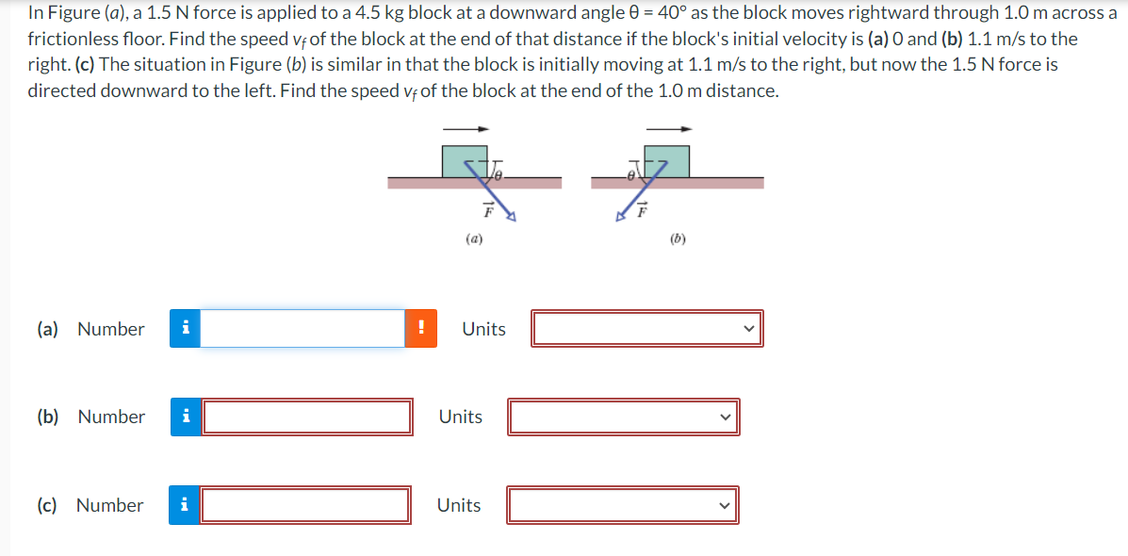Viewport: 1128px width, 556px height.
Task: Click the info icon beside part (b) Number
Action: pos(185,417)
